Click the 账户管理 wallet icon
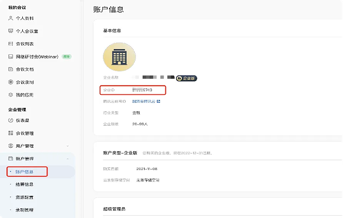This screenshot has width=343, height=218. click(x=10, y=159)
